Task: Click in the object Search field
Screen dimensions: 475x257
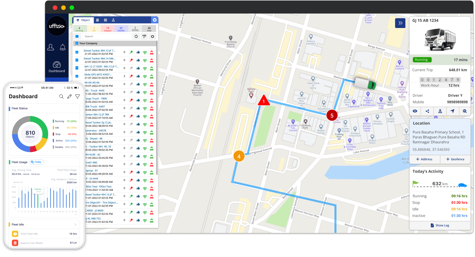Action: (106, 37)
